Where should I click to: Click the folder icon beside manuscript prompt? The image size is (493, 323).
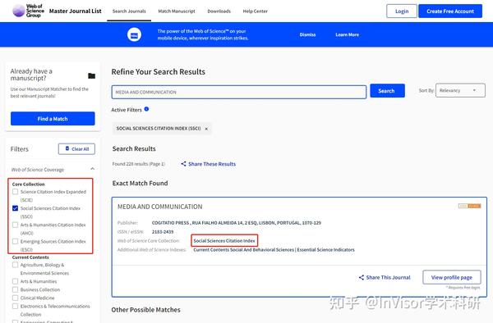[x=91, y=76]
